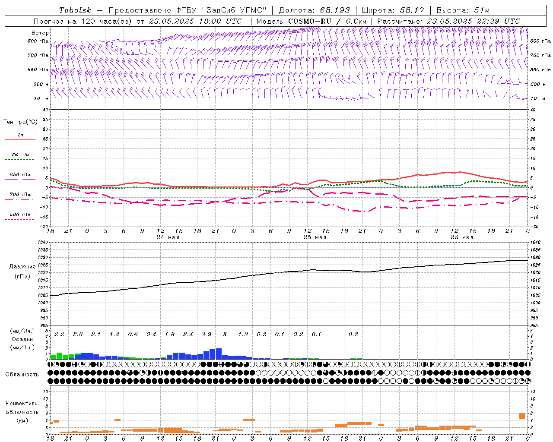Click the dash-dot line sample under the temperature 500 гПа legend
The image size is (553, 442).
pos(19,219)
